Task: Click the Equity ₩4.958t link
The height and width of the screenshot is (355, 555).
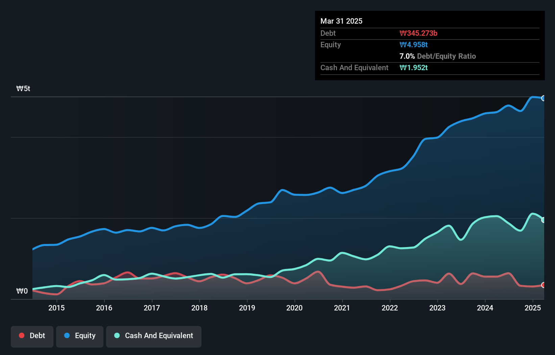Action: click(413, 45)
